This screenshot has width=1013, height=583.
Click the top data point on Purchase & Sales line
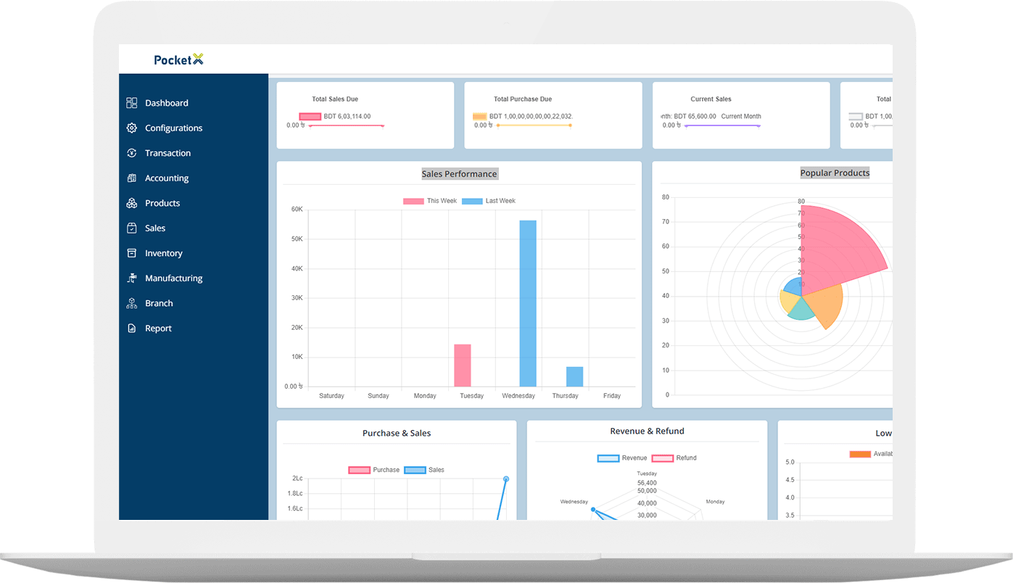(506, 479)
